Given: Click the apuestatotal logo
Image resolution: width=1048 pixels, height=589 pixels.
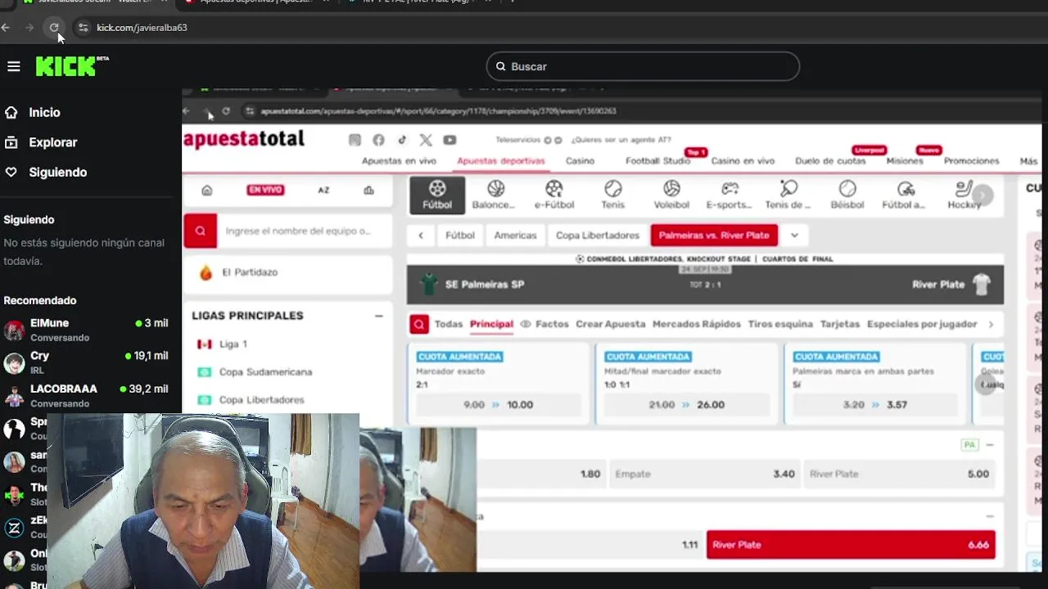Looking at the screenshot, I should 244,139.
